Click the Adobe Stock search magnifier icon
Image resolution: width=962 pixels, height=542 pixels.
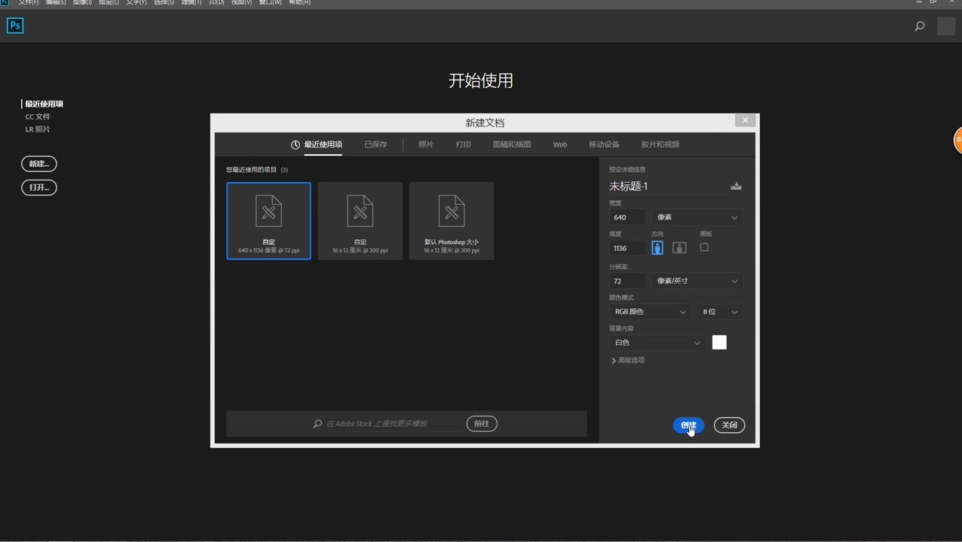tap(318, 424)
